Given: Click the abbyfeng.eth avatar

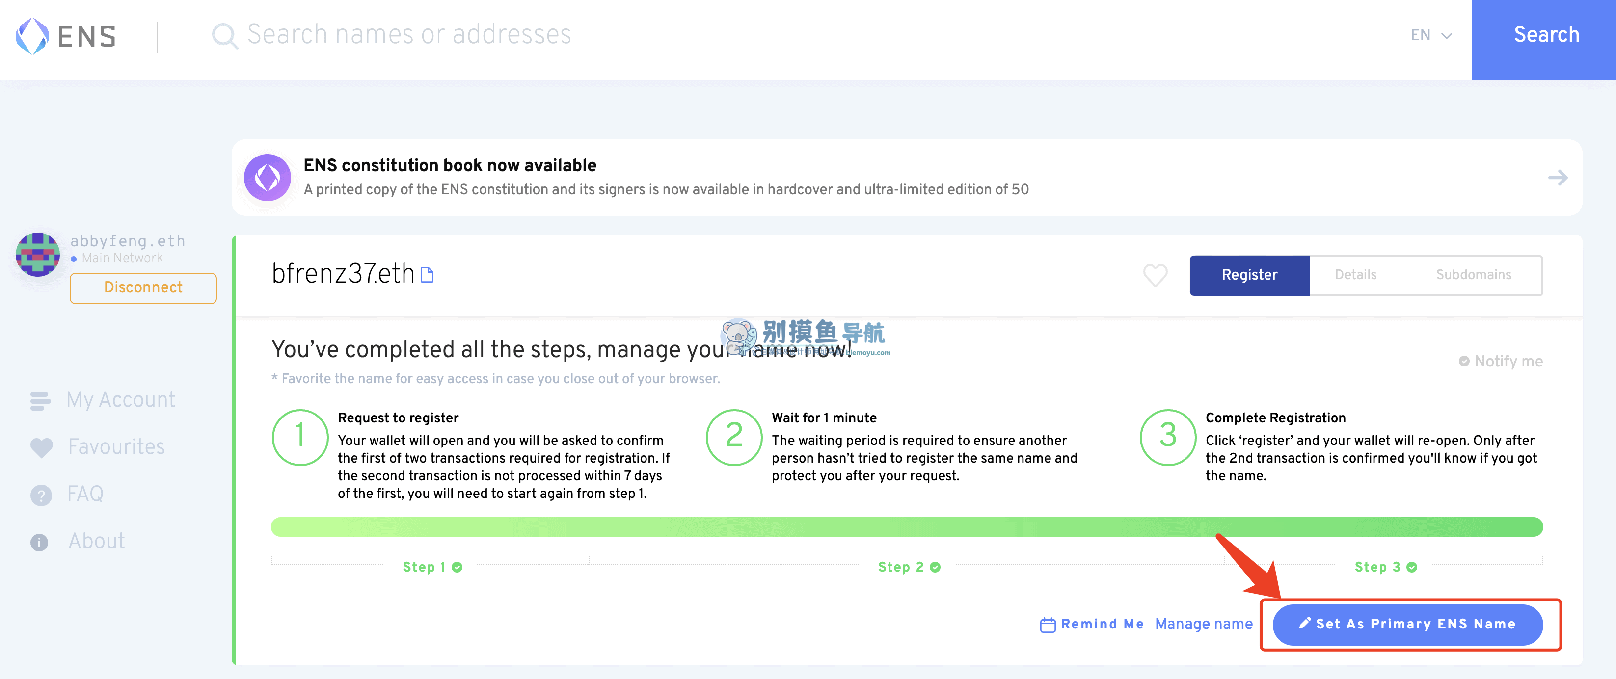Looking at the screenshot, I should pos(38,254).
